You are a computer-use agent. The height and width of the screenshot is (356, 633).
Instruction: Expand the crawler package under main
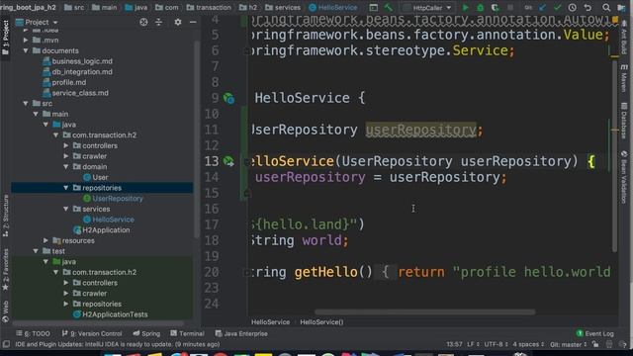click(x=66, y=156)
